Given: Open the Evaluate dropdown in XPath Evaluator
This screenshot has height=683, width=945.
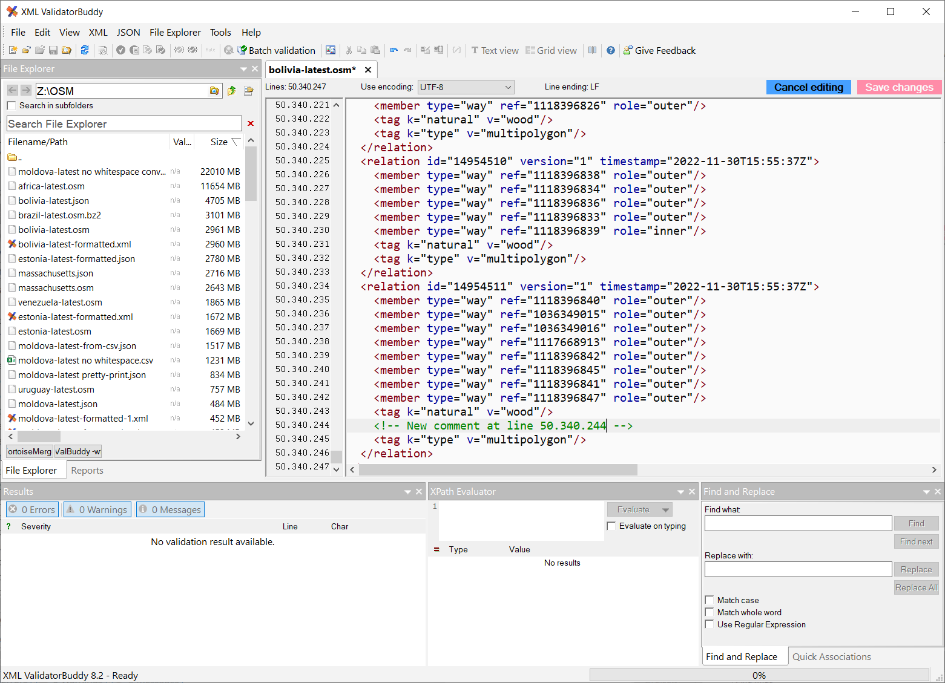Looking at the screenshot, I should coord(664,509).
